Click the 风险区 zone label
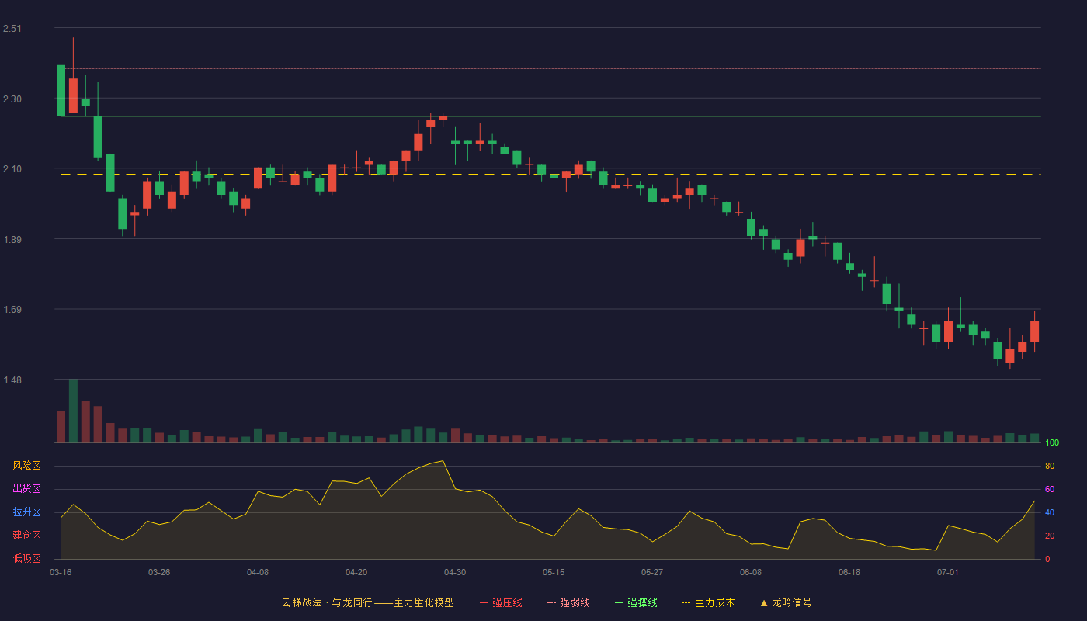Screen dimensions: 1087x621 tap(26, 466)
